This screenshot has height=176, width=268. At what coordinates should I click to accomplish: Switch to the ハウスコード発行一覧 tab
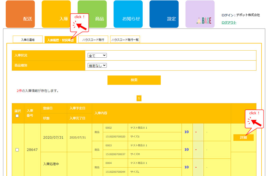[125, 40]
